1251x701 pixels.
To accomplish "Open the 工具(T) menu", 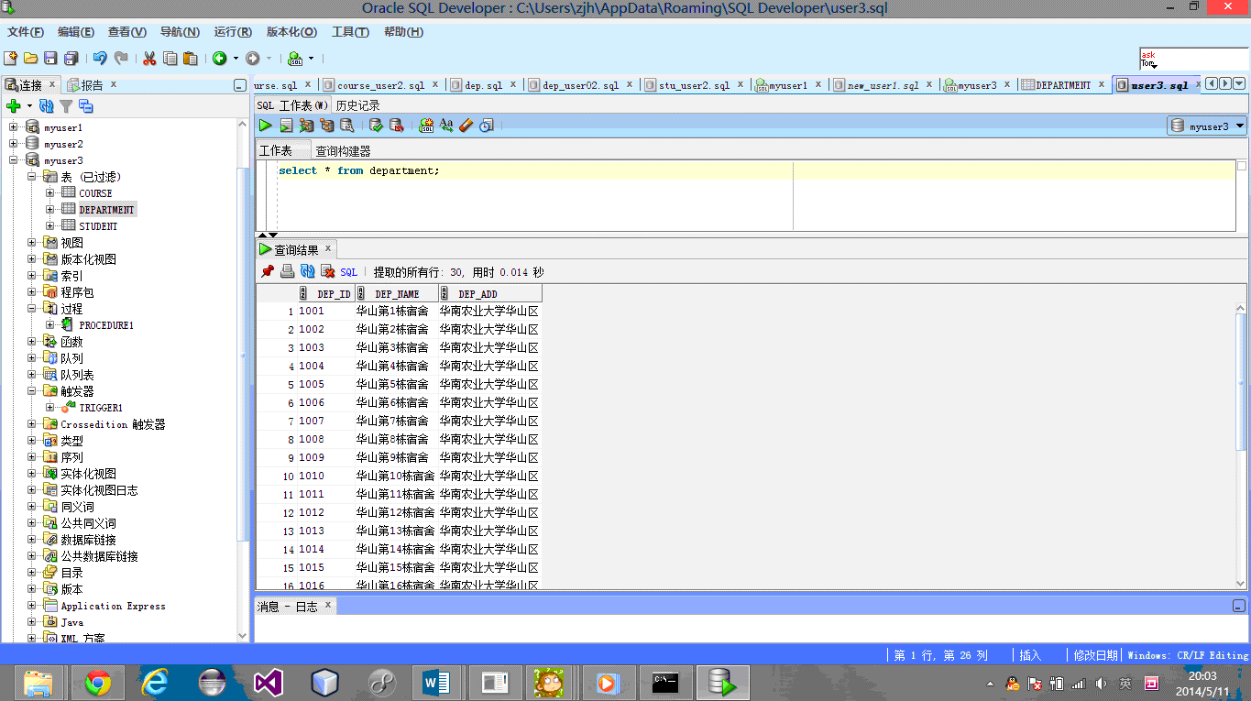I will [350, 32].
